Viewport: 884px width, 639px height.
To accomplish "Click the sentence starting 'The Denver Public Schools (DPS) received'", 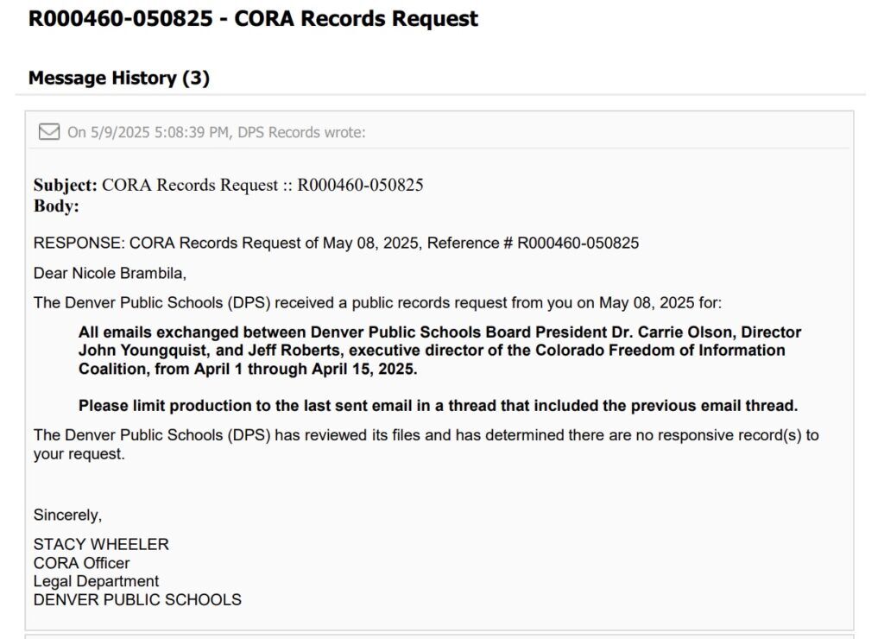I will (x=377, y=303).
